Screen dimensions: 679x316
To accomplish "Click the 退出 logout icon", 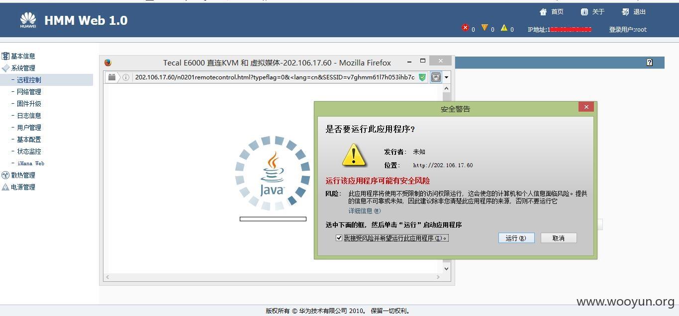I will click(625, 12).
